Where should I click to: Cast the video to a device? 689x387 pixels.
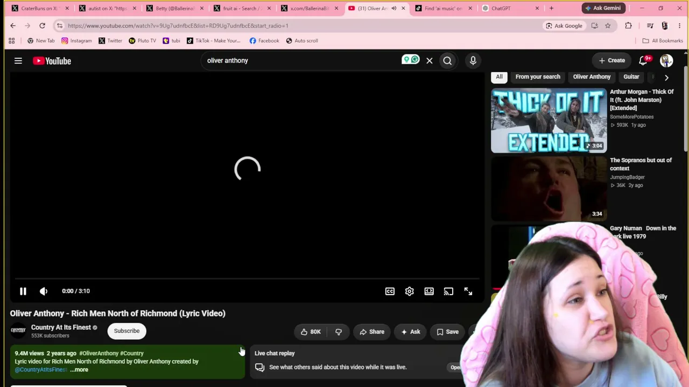448,291
